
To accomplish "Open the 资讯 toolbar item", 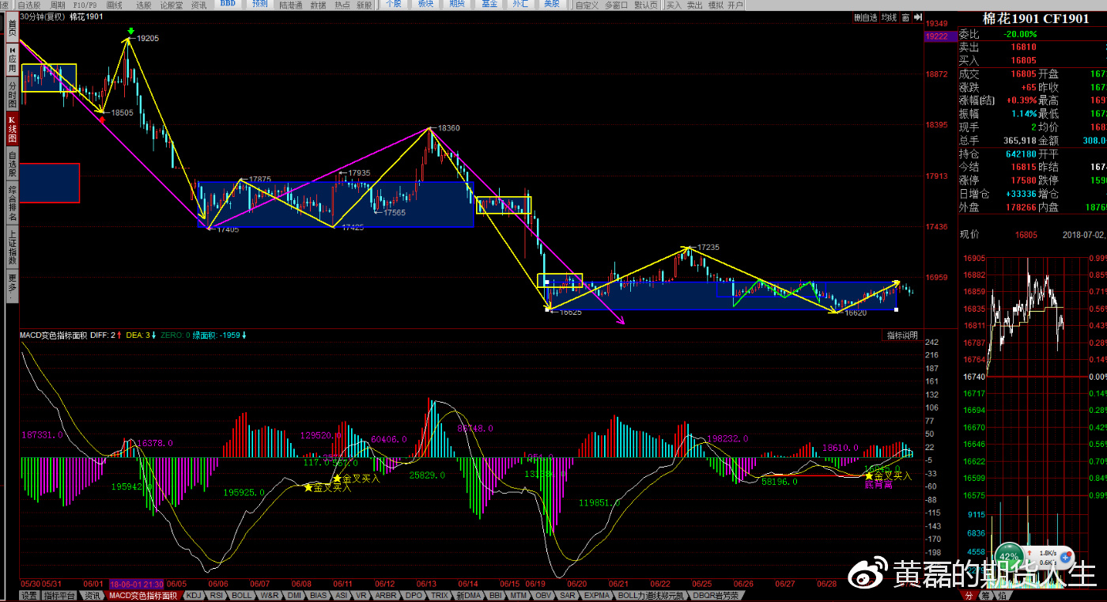I will [x=198, y=5].
